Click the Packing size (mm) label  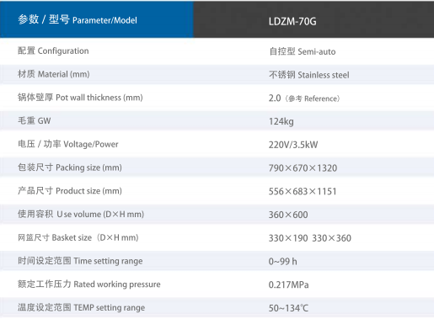pyautogui.click(x=70, y=167)
